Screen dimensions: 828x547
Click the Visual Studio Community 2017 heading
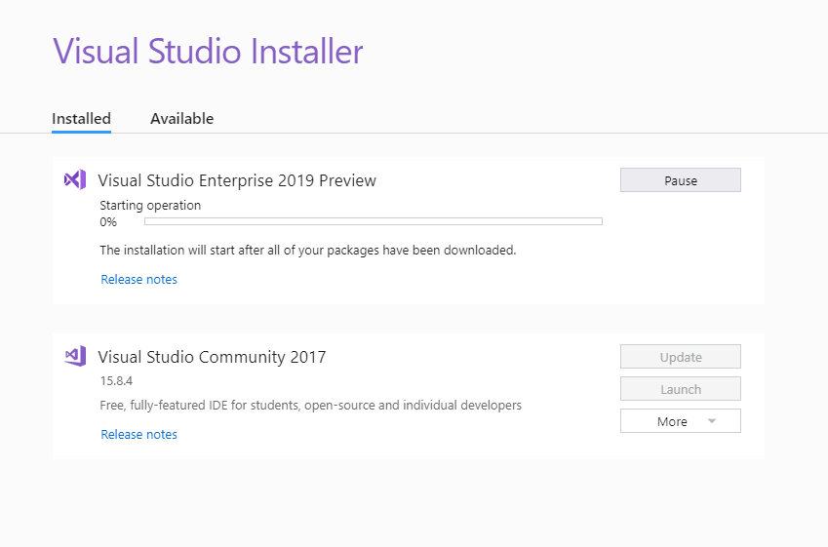coord(213,357)
